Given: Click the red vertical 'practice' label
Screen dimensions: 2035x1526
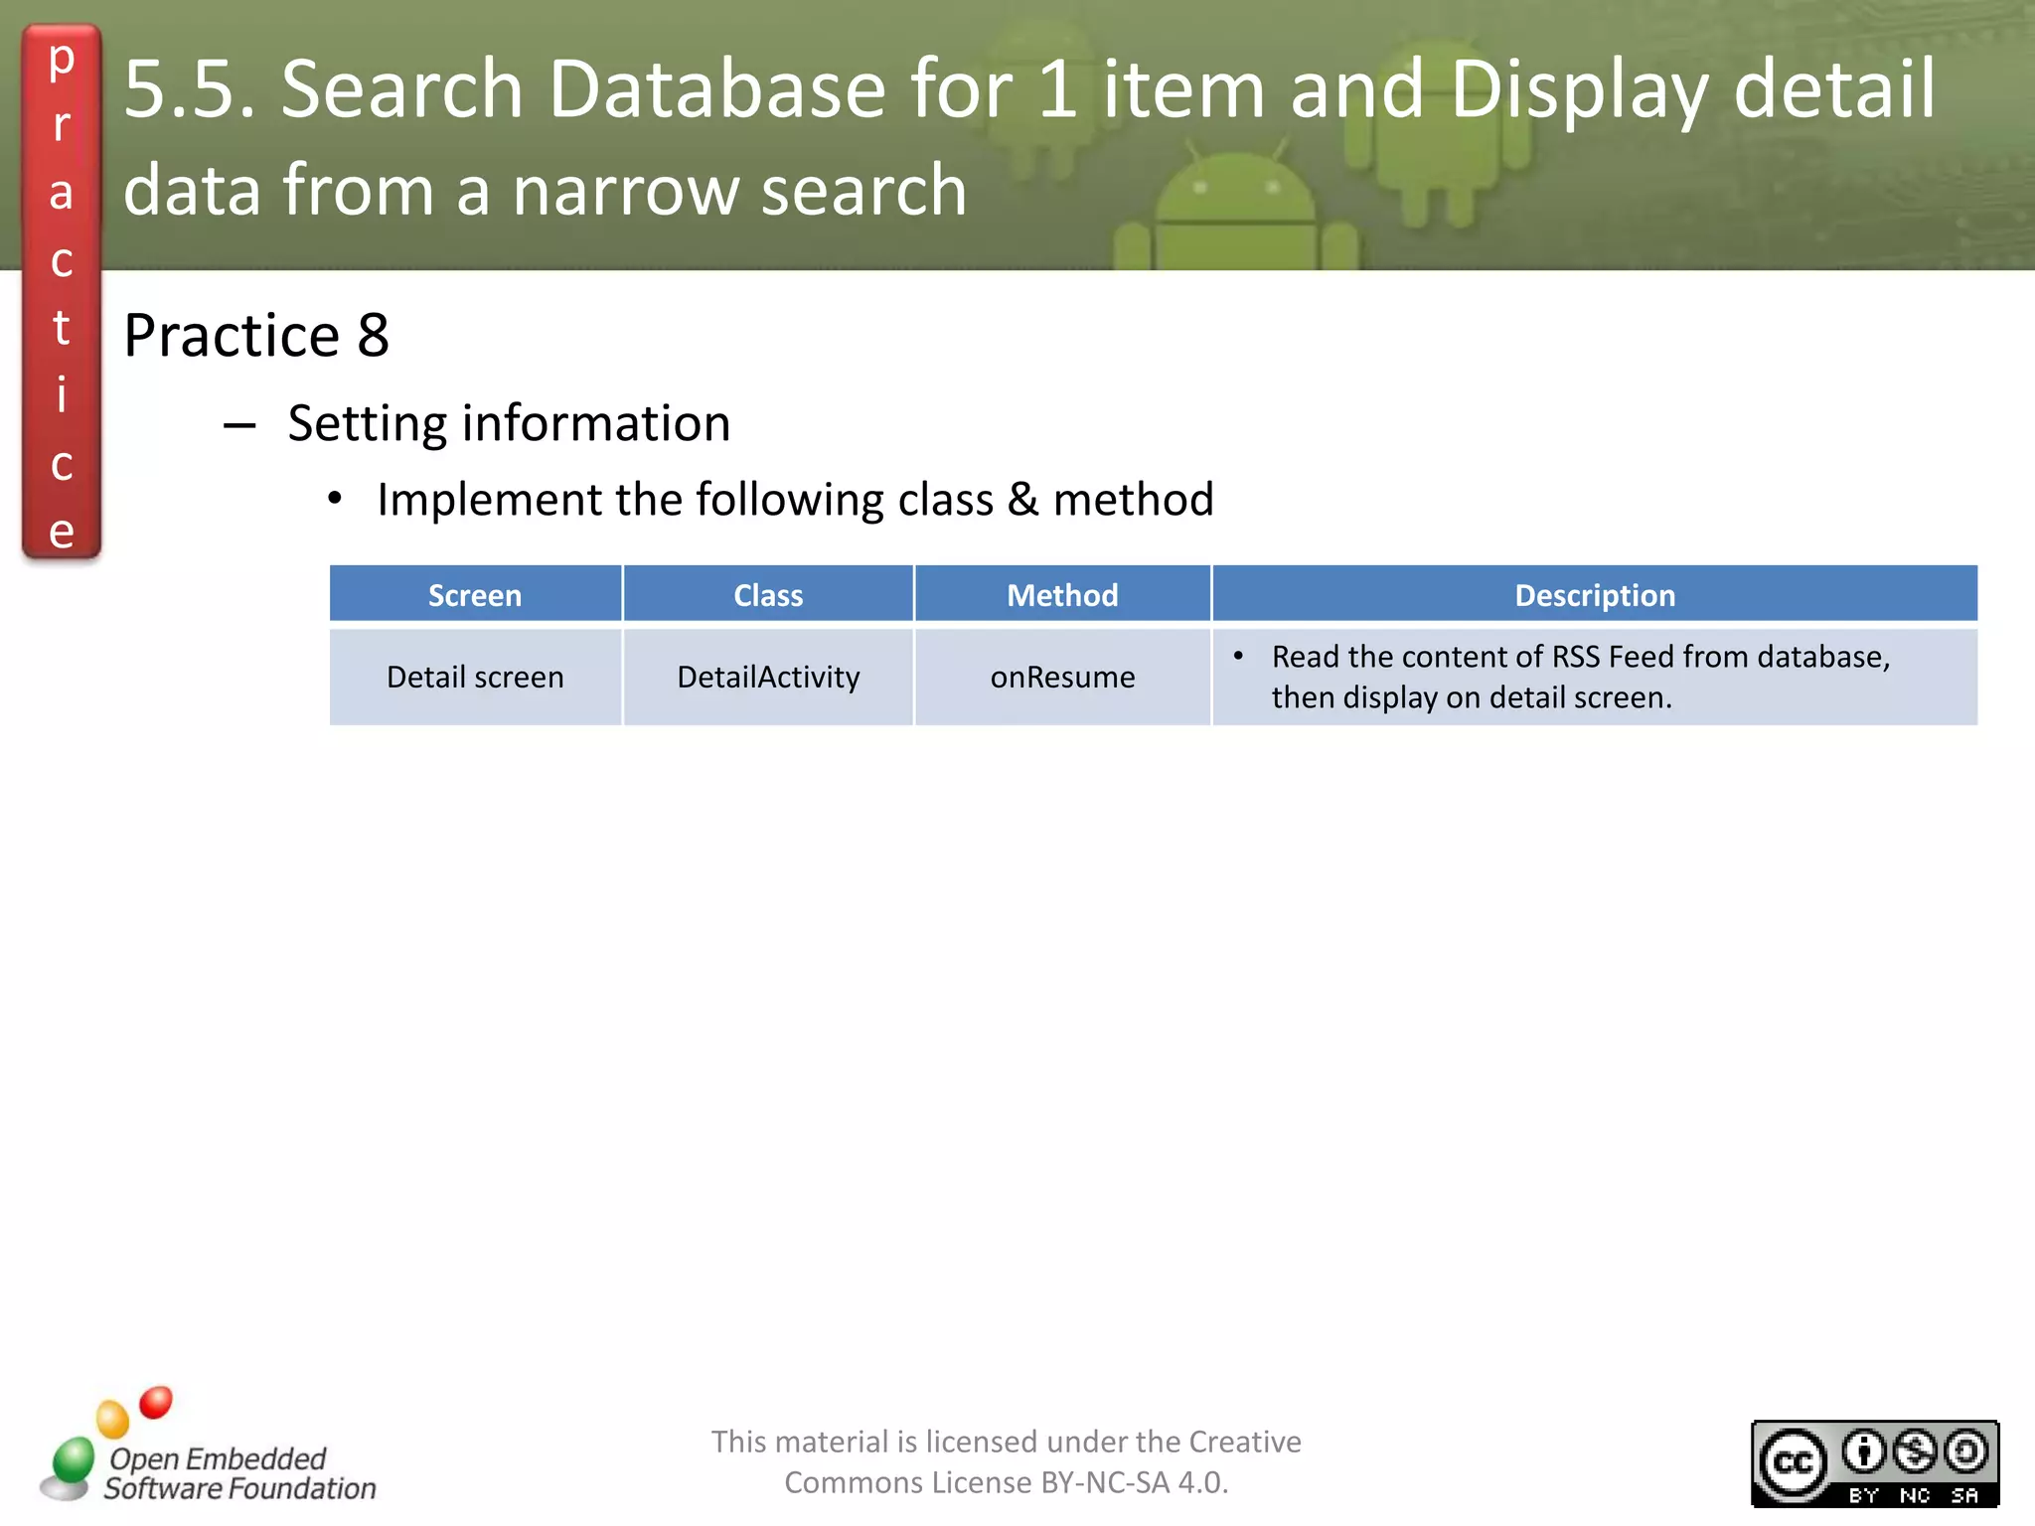Looking at the screenshot, I should 62,292.
